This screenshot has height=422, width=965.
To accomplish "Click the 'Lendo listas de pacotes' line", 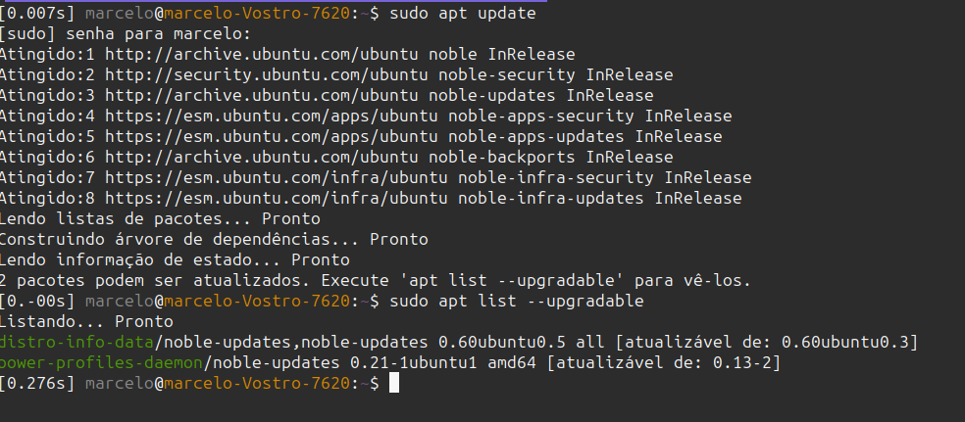I will coord(160,219).
